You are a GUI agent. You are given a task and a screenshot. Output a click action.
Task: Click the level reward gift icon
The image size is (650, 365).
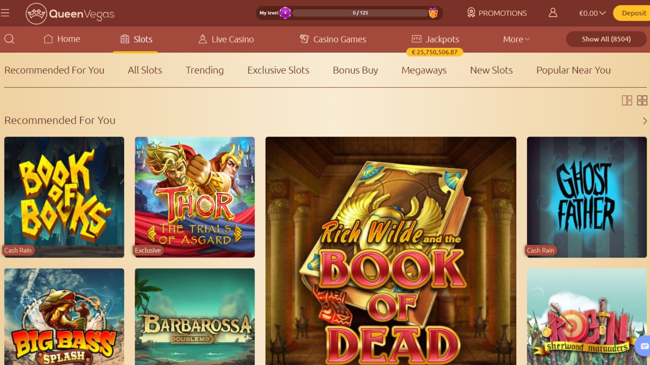coord(433,13)
